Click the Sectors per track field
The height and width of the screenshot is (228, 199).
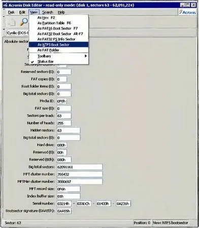tap(64, 116)
